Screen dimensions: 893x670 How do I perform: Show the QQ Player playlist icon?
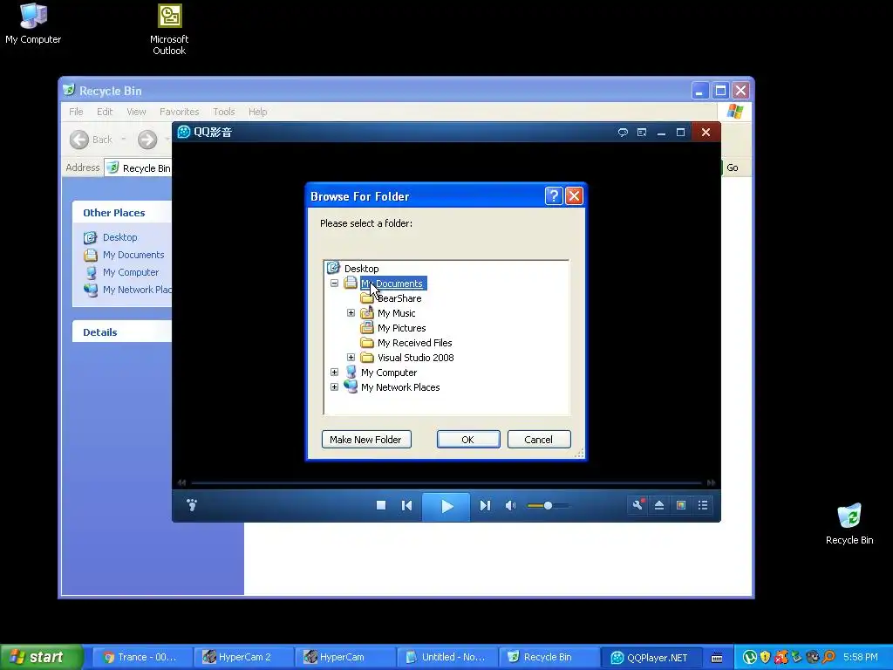pyautogui.click(x=703, y=505)
